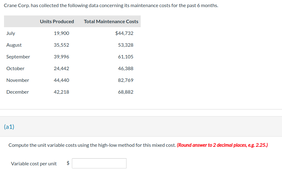Click the Crane Corp. problem description text

(111, 6)
